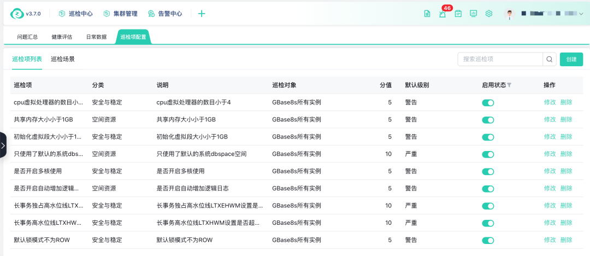Click 修改 for cpu虚拟处理器 row
Image resolution: width=590 pixels, height=256 pixels.
(x=550, y=102)
